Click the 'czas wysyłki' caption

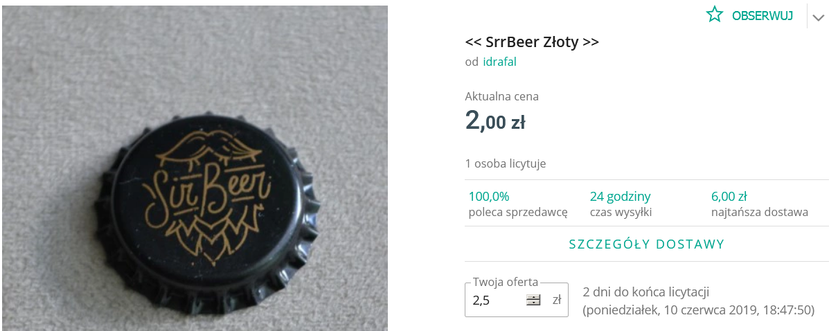(x=621, y=213)
